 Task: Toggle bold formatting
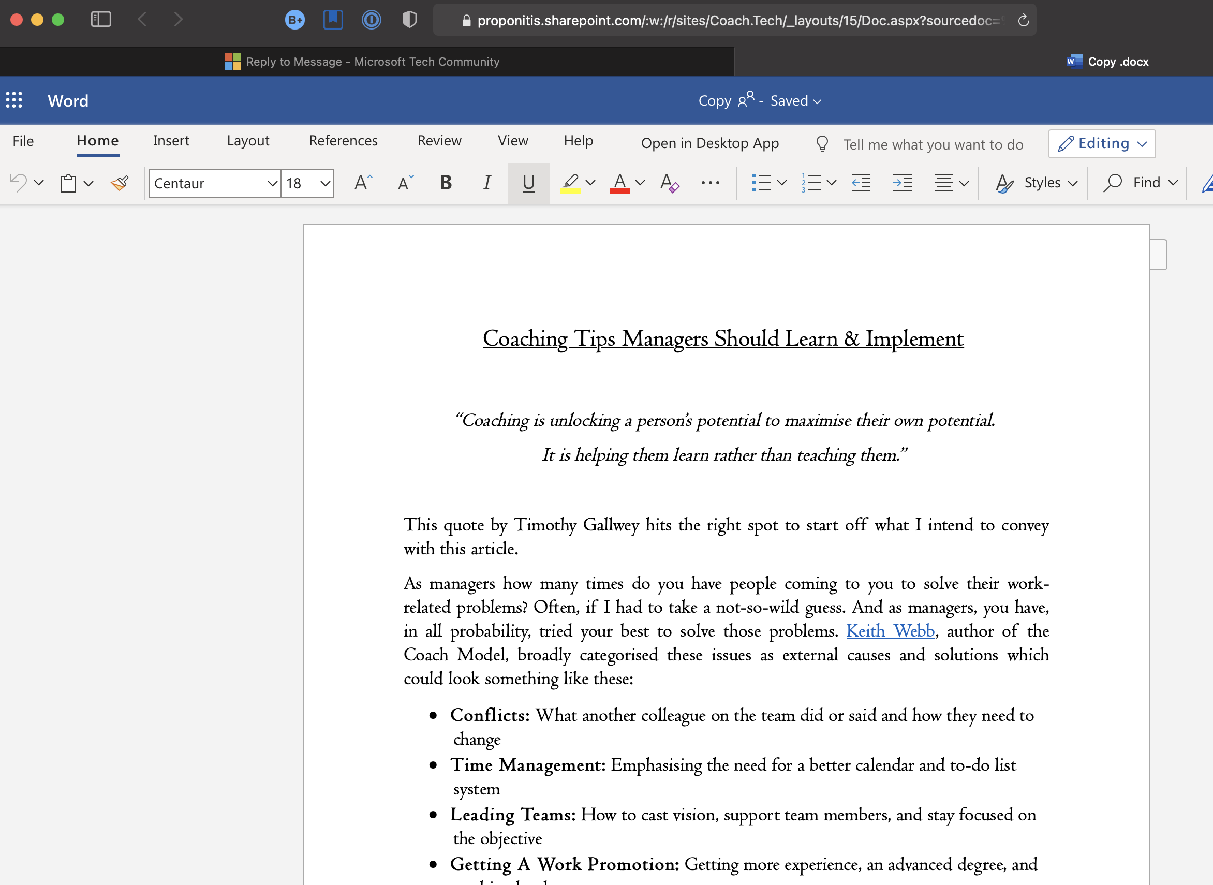(x=446, y=183)
